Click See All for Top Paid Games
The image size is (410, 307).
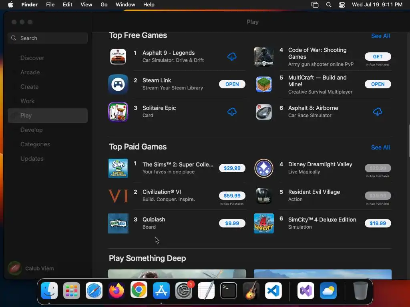pos(380,148)
